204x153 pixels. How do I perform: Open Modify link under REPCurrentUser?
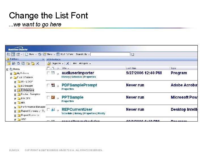click(x=101, y=113)
